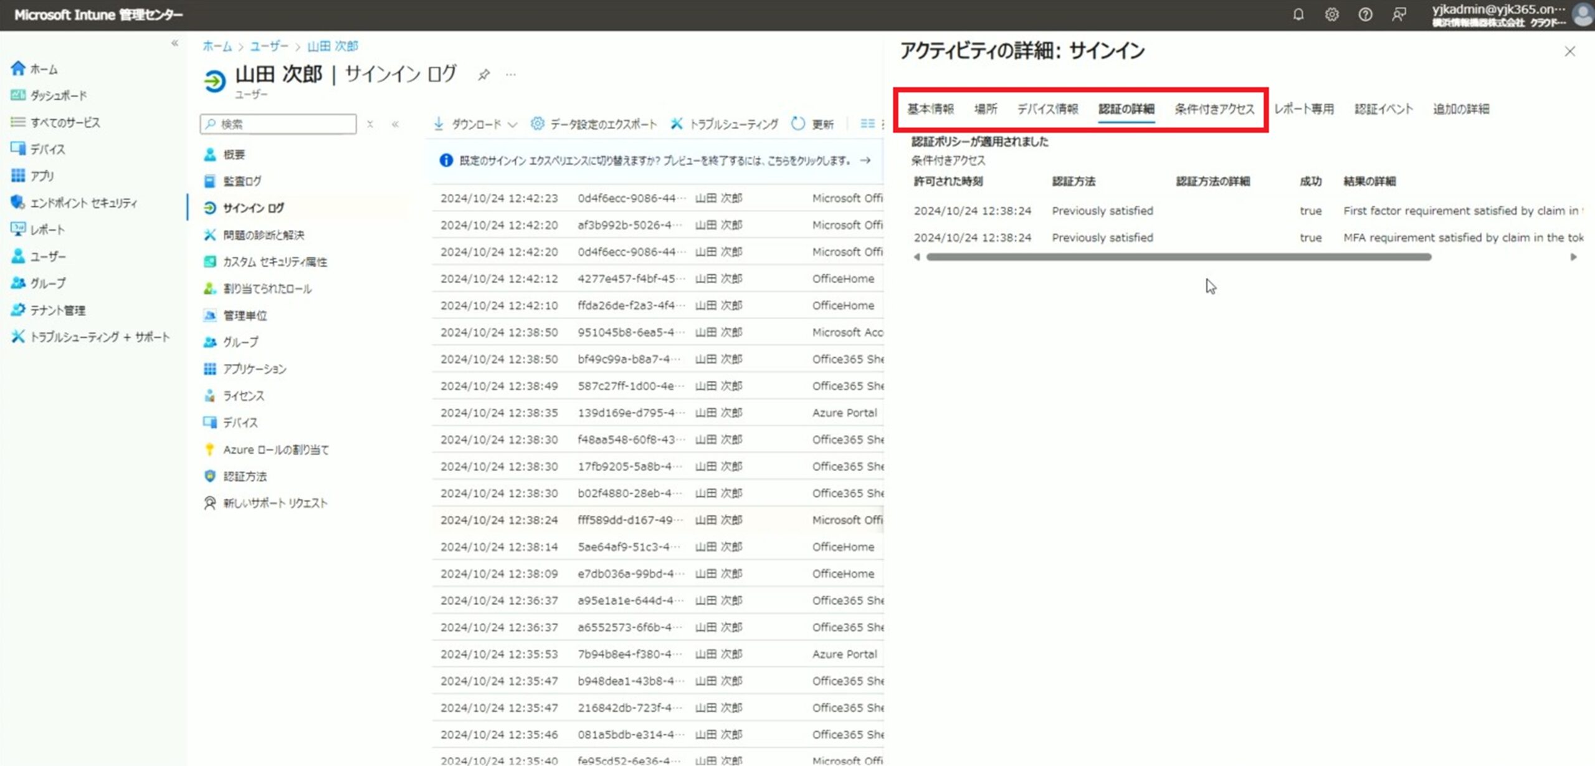Switch to デバイス情報 tab
This screenshot has width=1595, height=766.
pyautogui.click(x=1047, y=109)
